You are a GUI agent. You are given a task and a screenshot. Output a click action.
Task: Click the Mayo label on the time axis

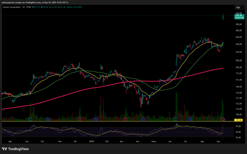(154, 141)
